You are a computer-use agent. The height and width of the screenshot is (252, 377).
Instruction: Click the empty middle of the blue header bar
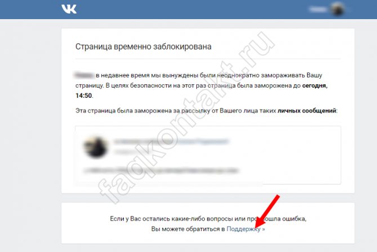click(x=192, y=10)
